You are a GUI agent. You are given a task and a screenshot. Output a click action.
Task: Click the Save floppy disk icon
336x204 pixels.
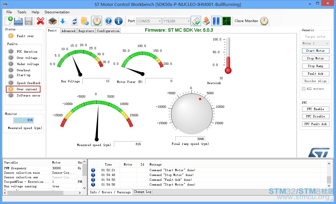(29, 21)
